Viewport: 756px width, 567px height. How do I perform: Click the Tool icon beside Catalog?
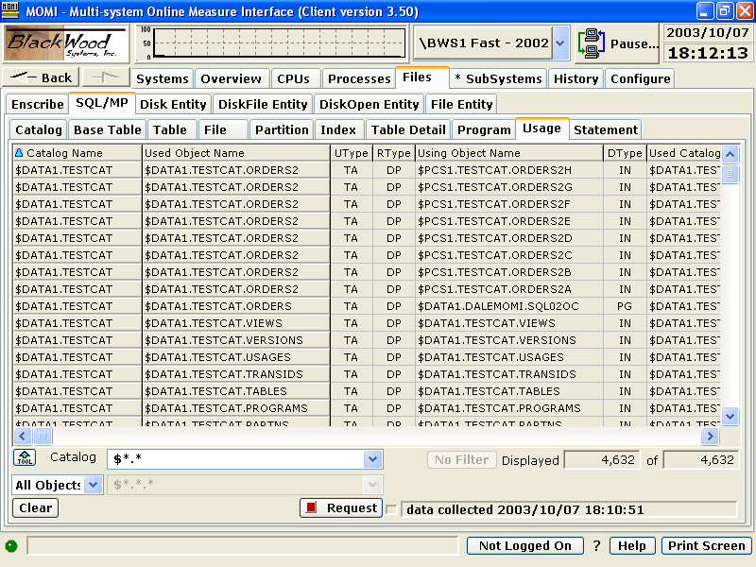point(25,458)
